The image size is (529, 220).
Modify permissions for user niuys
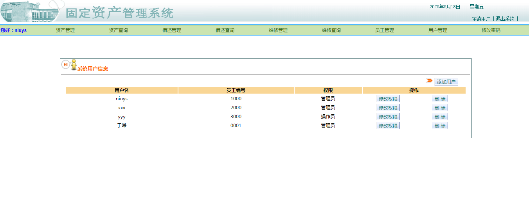click(x=388, y=99)
